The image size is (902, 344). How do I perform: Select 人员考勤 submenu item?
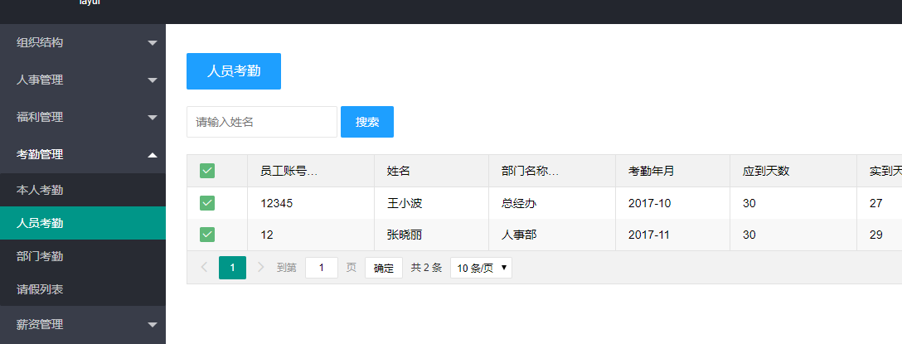coord(83,223)
